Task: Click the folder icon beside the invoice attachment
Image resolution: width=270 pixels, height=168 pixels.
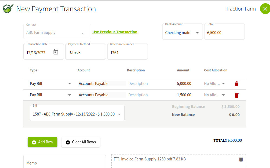Action: coord(116,159)
